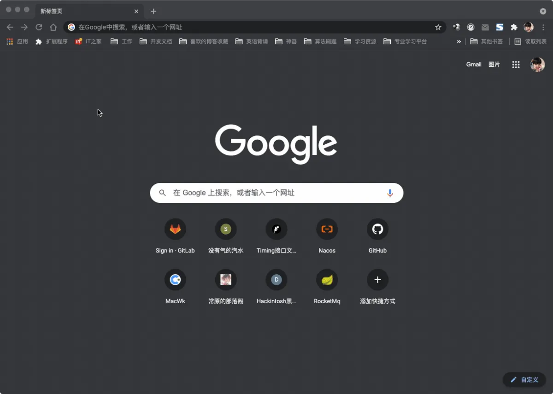The image size is (553, 394).
Task: Click the 自定义 customize button
Action: [524, 380]
